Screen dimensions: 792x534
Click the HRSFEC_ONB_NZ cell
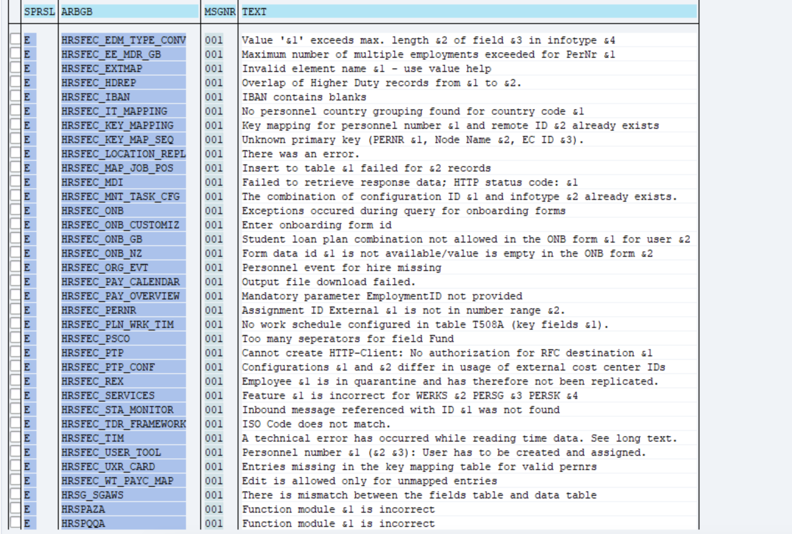tap(123, 253)
